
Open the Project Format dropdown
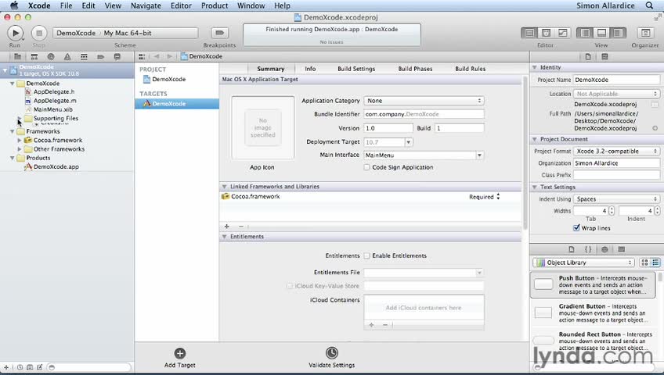[x=616, y=152]
